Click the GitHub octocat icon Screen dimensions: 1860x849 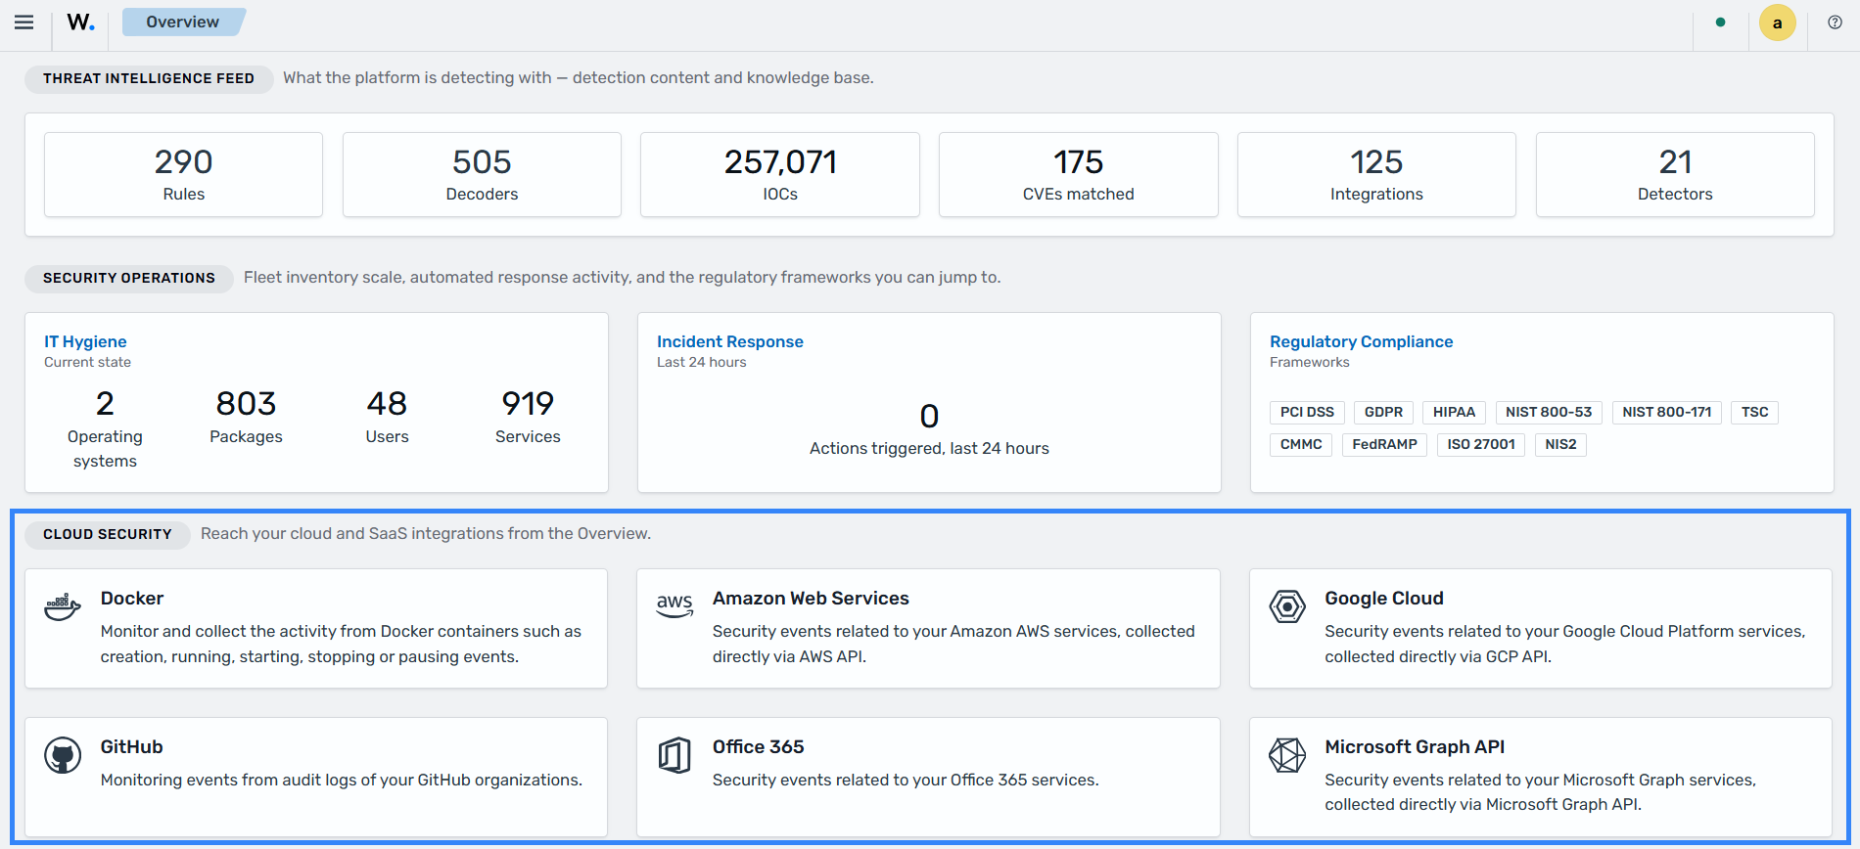click(x=63, y=755)
